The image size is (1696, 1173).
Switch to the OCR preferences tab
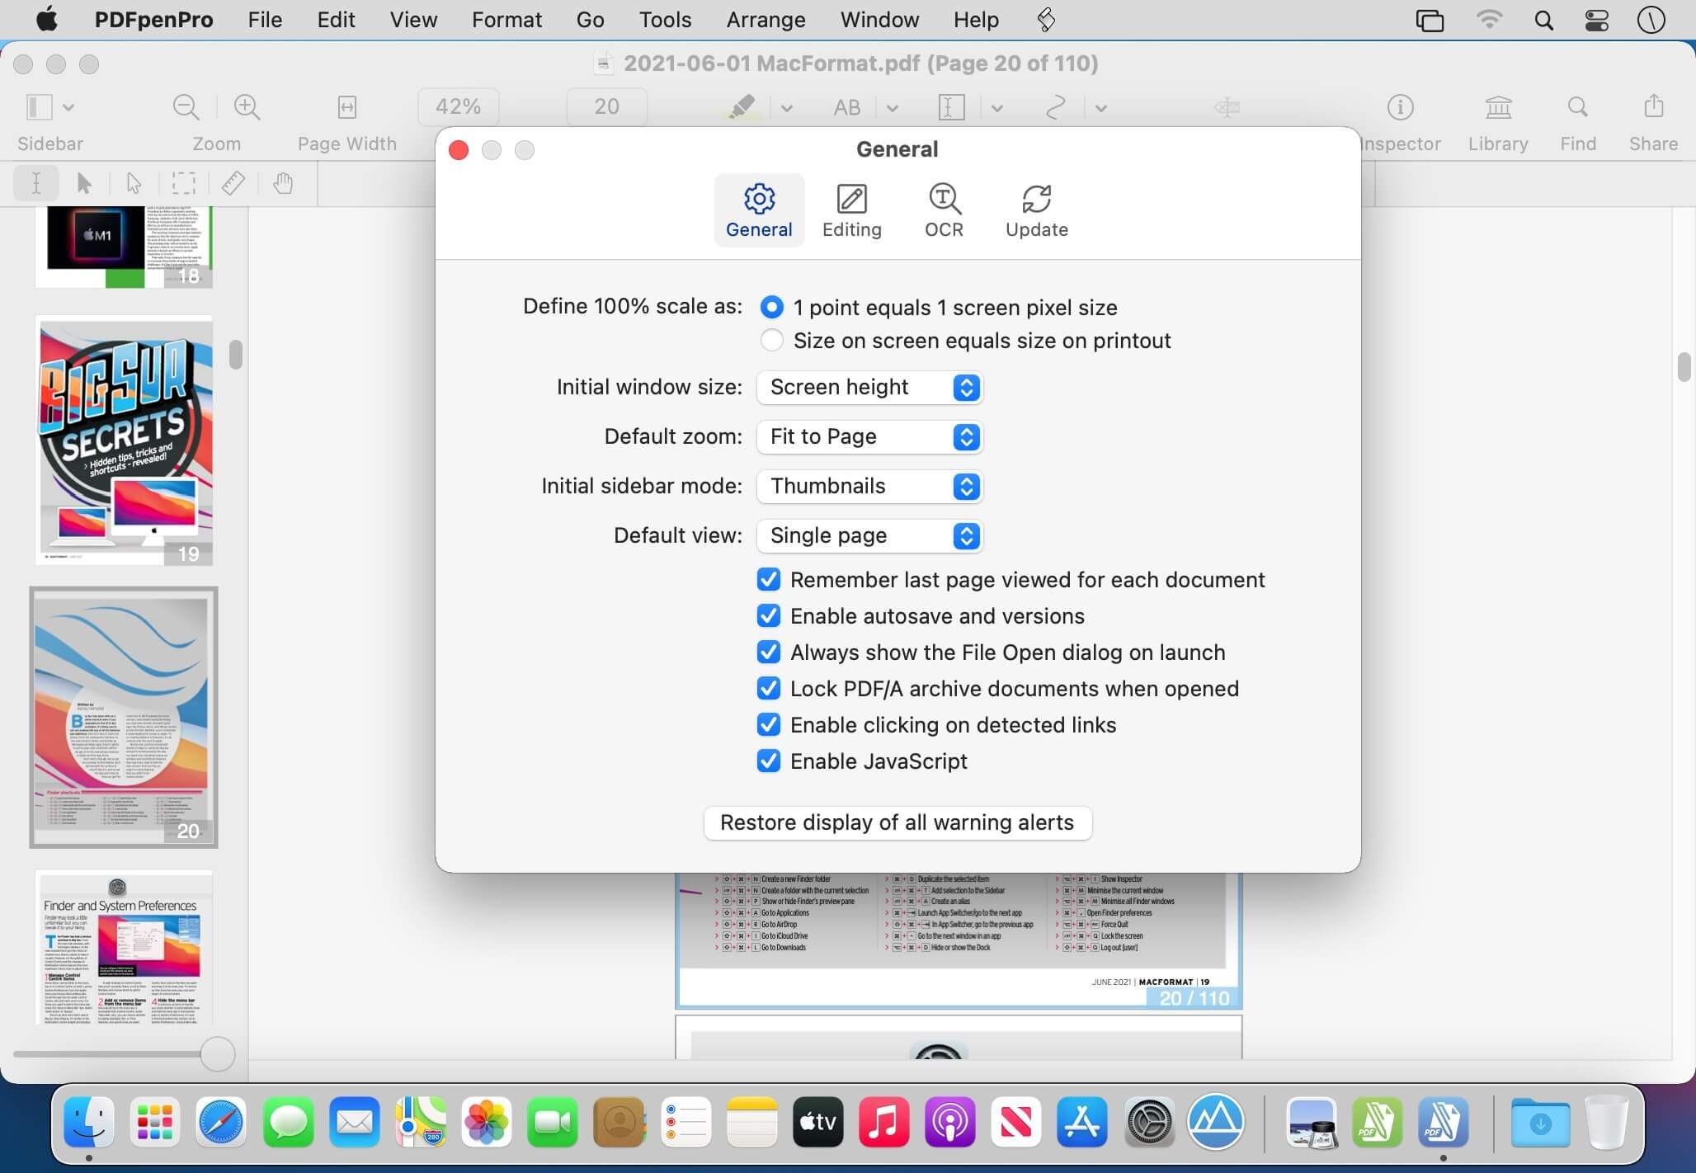click(944, 211)
